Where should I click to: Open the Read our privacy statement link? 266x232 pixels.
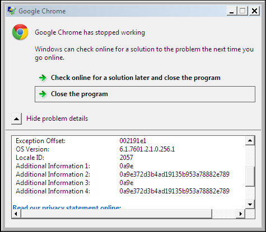click(x=67, y=207)
